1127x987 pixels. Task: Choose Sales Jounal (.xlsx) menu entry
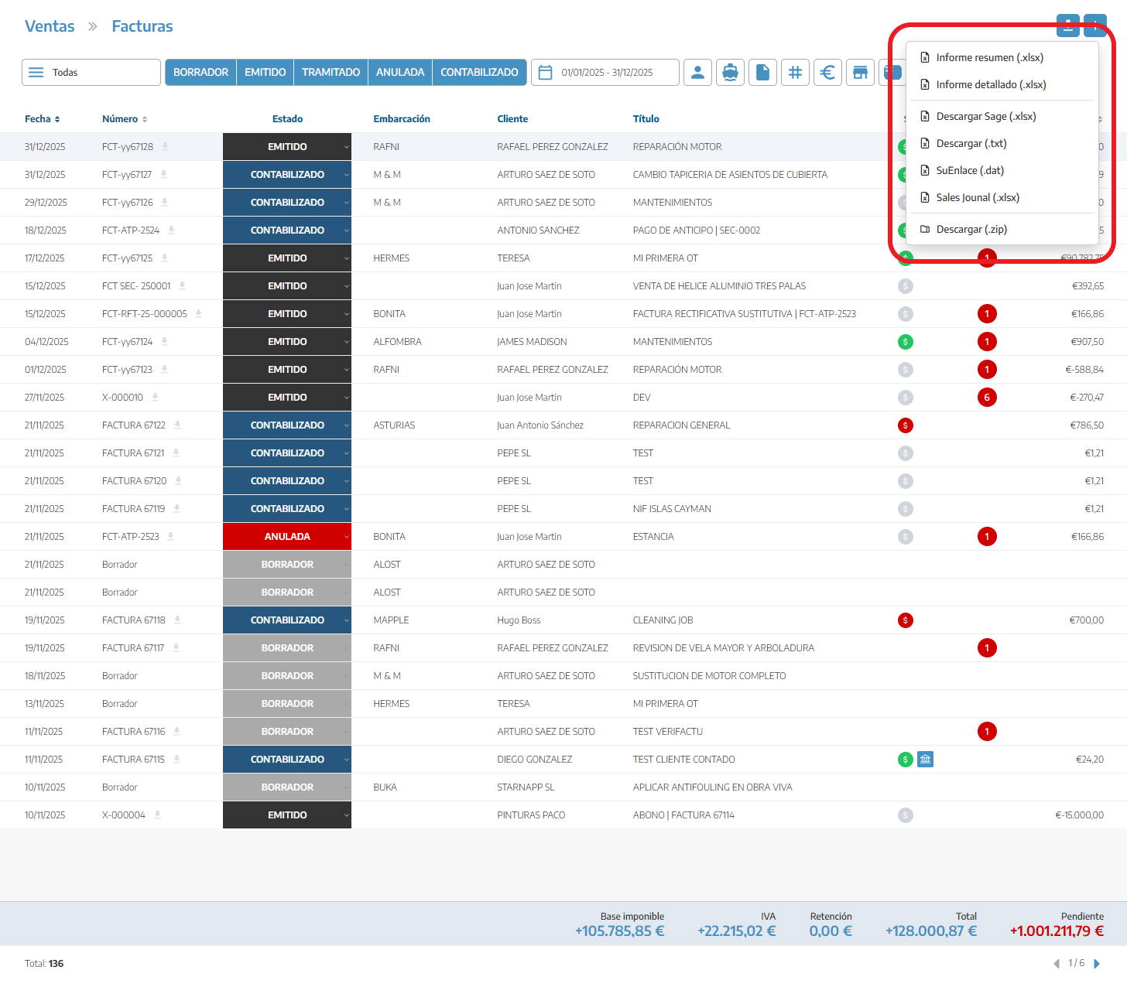click(x=1002, y=197)
